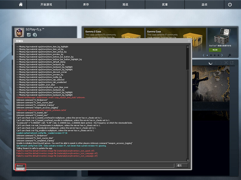Click the 5EPlay-fLy player avatar
Image resolution: width=241 pixels, height=180 pixels.
coord(19,32)
